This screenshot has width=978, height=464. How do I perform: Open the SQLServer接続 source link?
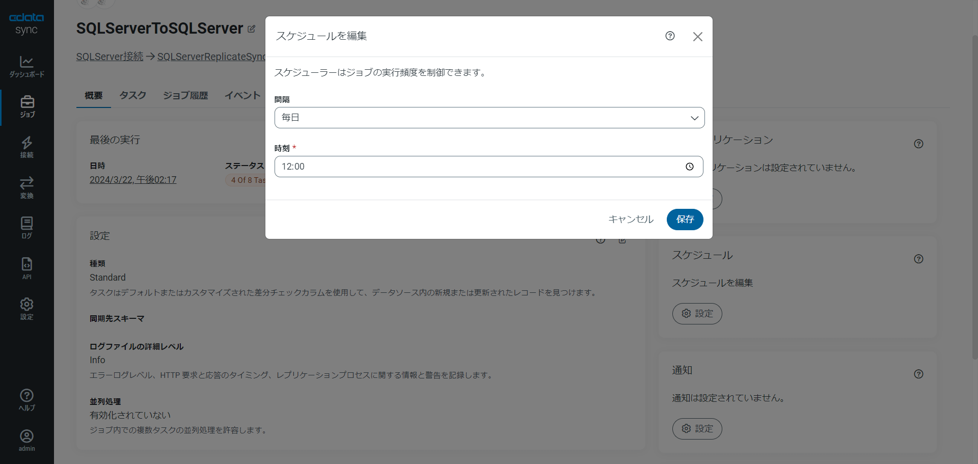point(110,57)
